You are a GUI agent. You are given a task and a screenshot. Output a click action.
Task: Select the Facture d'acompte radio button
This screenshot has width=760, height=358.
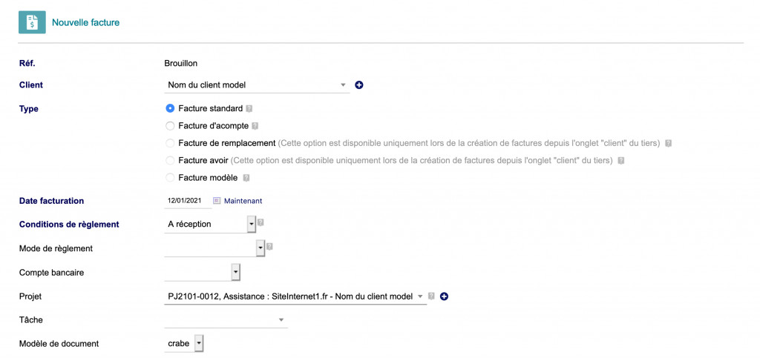click(x=171, y=126)
